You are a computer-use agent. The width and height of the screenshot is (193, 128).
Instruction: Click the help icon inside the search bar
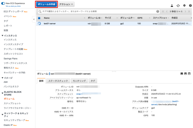157,11
